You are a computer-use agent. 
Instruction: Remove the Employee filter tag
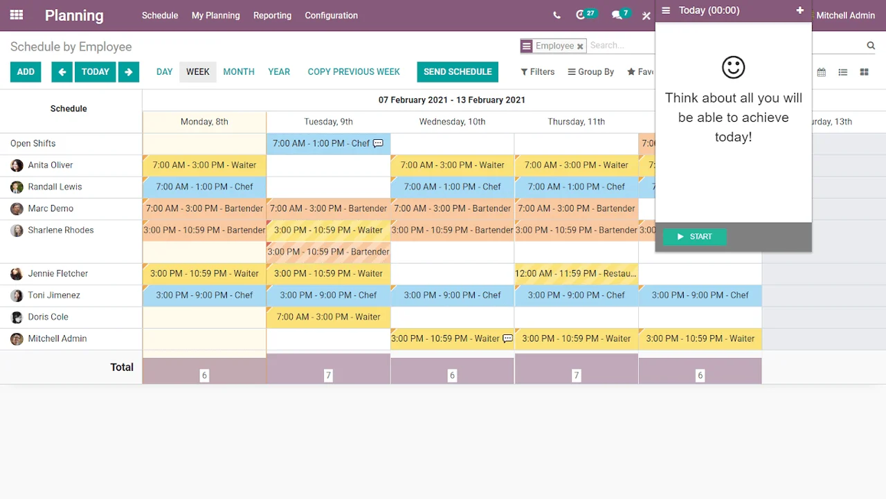pyautogui.click(x=580, y=46)
